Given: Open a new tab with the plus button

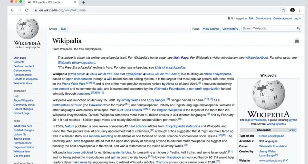Looking at the screenshot, I should (x=83, y=3).
